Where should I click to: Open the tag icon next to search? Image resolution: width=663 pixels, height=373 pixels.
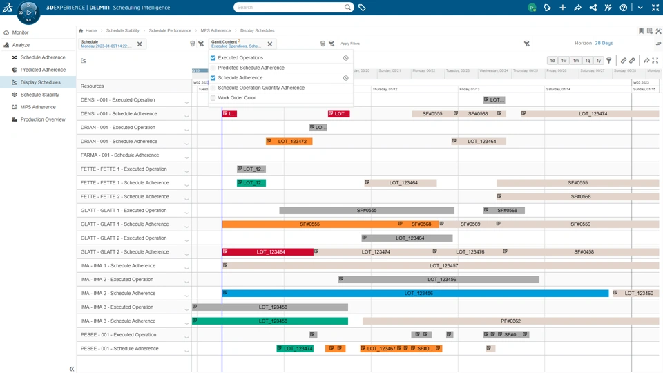coord(362,7)
